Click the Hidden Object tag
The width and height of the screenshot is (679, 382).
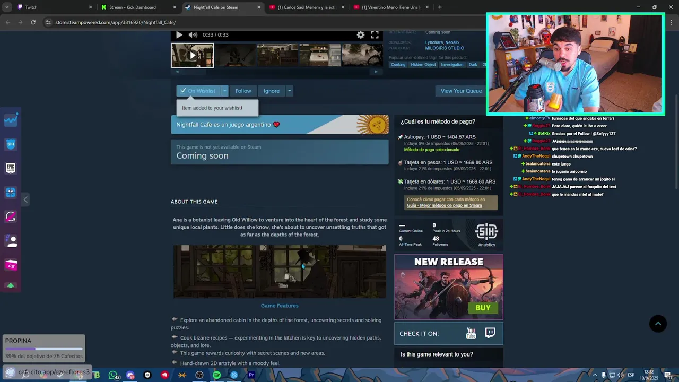pos(423,65)
